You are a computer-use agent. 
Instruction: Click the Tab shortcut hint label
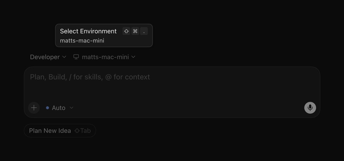pos(85,131)
